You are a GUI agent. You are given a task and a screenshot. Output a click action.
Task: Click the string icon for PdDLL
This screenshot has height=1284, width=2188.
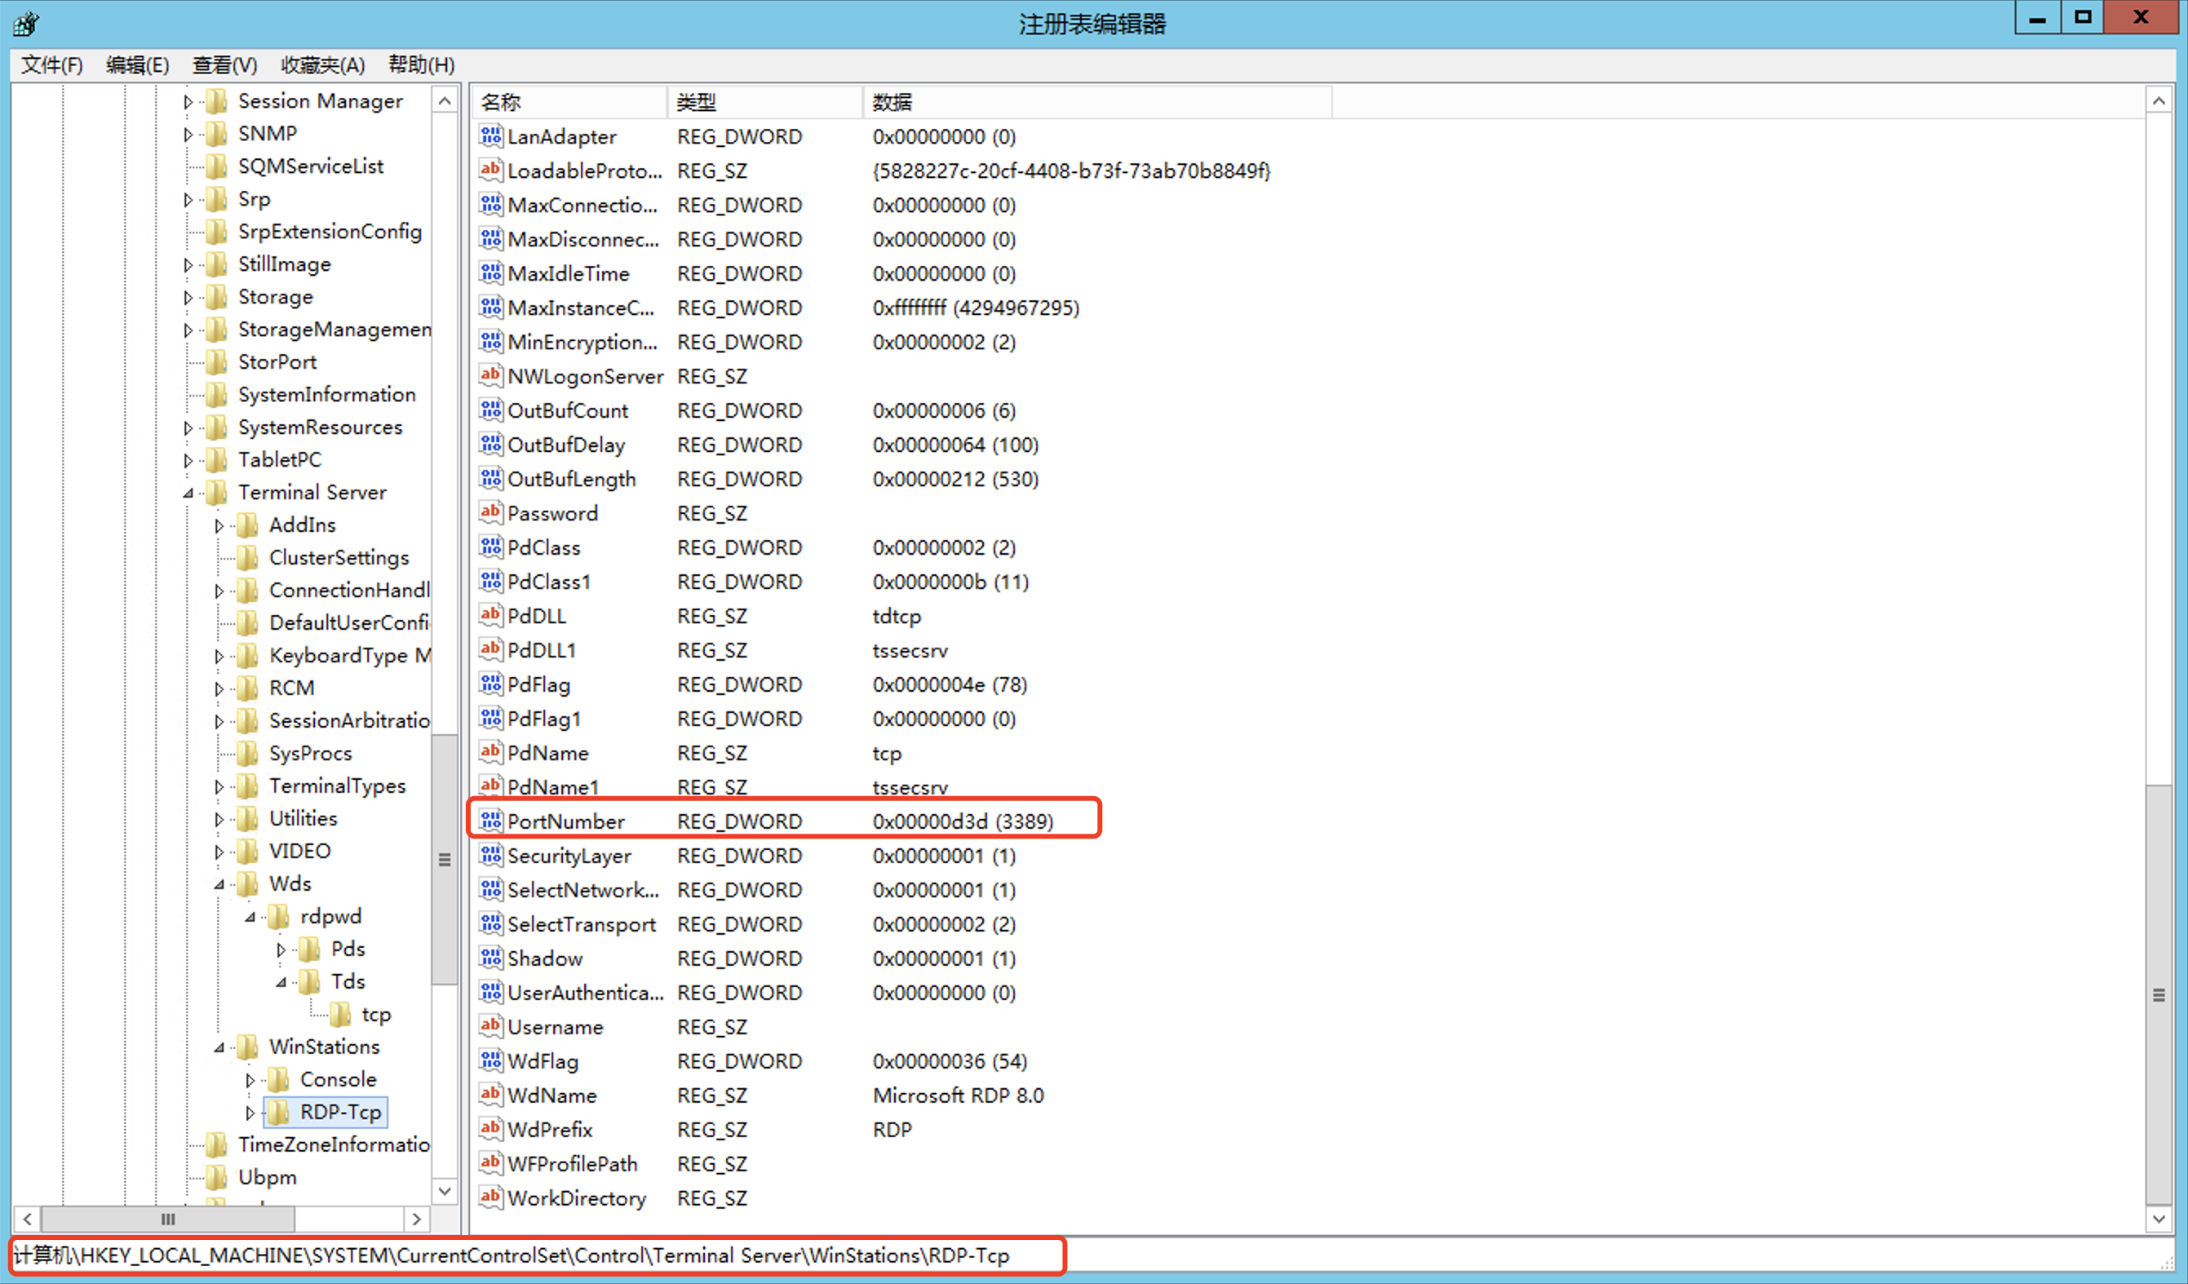(490, 614)
